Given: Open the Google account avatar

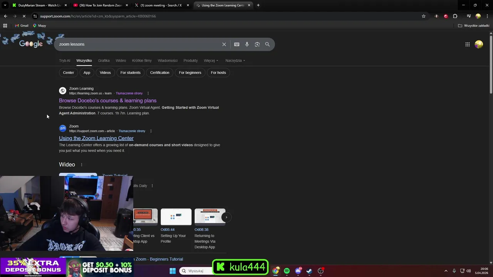Looking at the screenshot, I should tap(479, 44).
